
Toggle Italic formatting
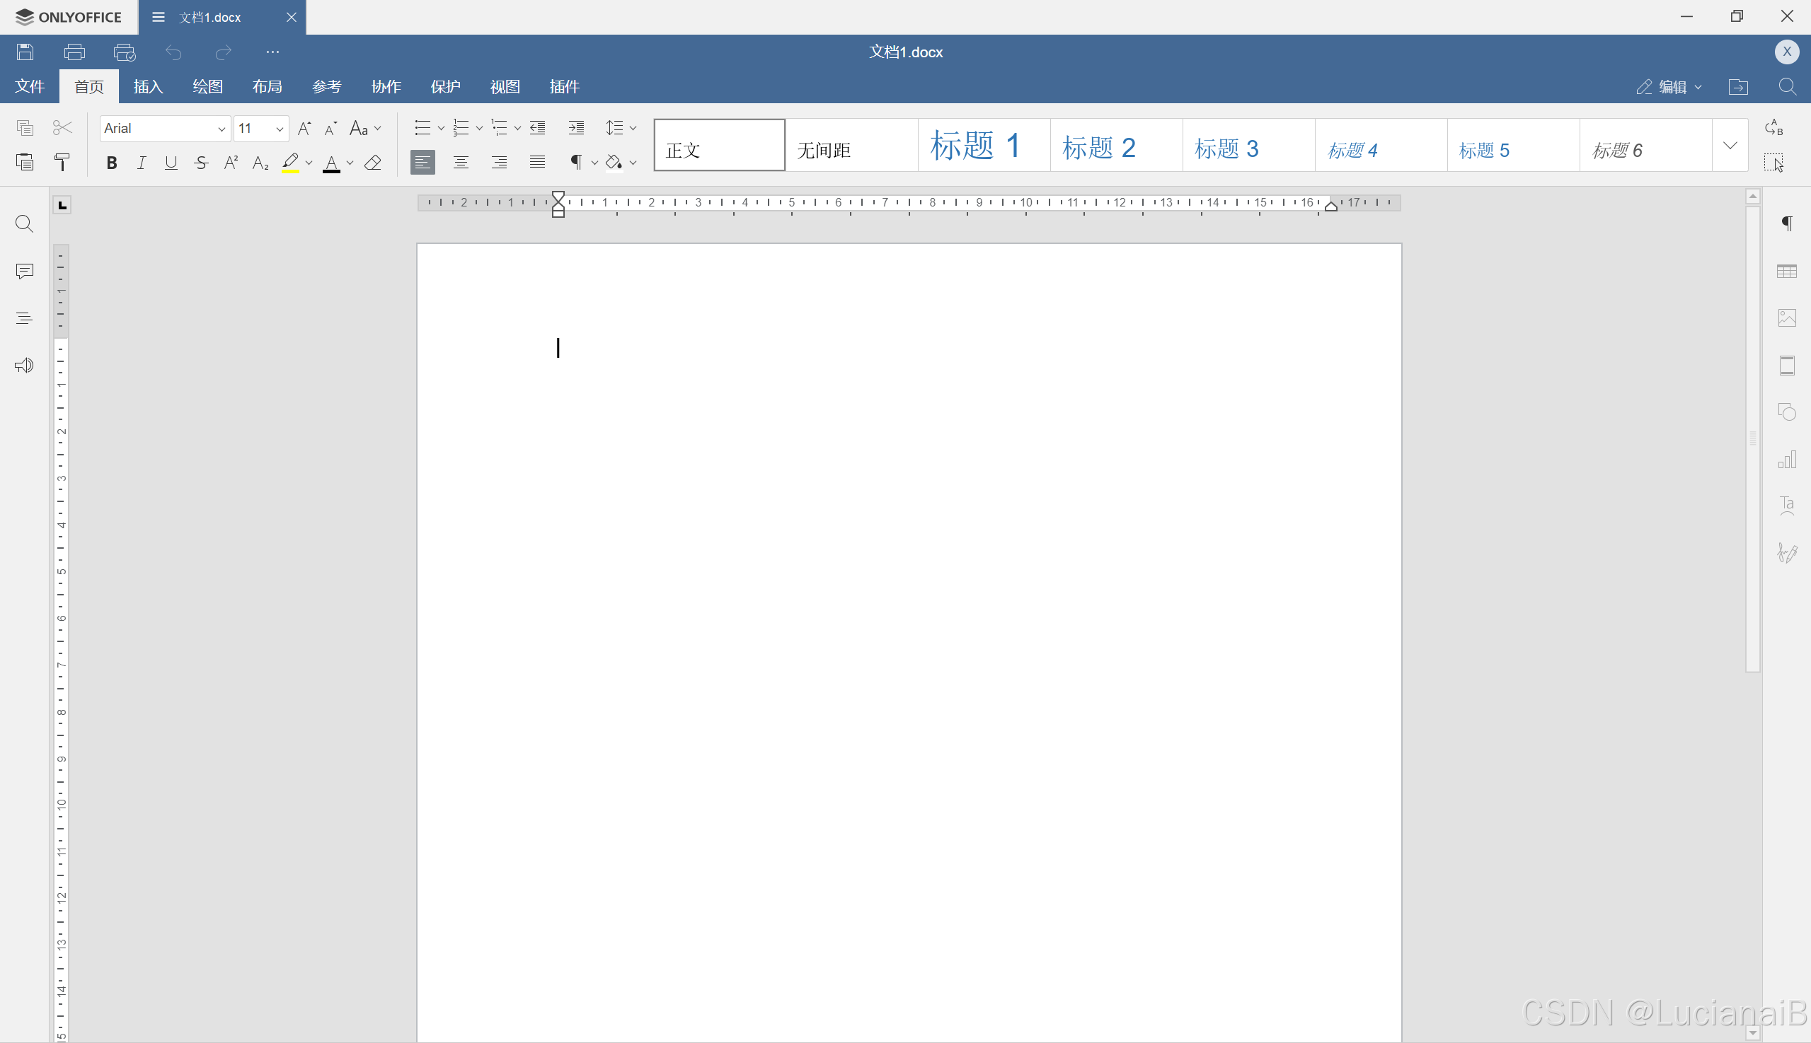[x=142, y=163]
